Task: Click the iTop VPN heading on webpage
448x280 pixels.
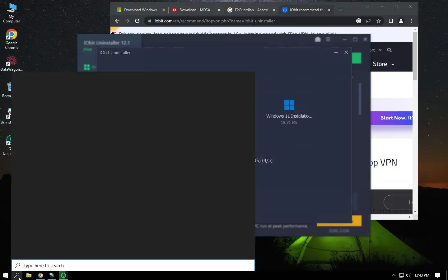Action: 384,162
